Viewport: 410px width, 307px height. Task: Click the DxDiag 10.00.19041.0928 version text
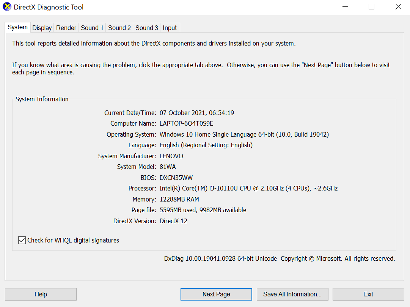[x=220, y=258]
